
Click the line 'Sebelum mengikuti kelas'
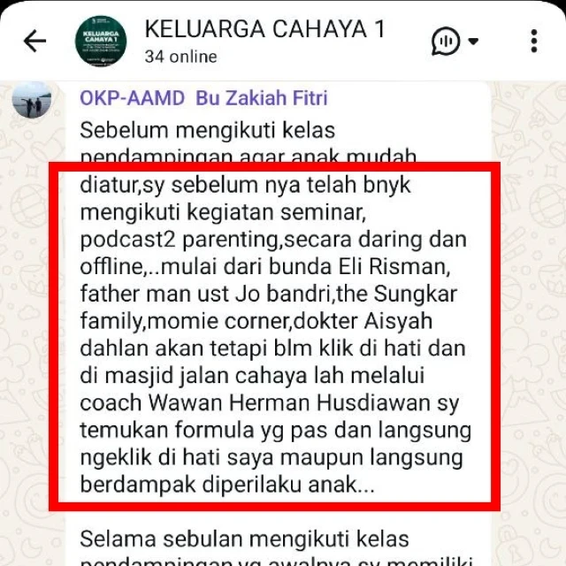point(208,130)
